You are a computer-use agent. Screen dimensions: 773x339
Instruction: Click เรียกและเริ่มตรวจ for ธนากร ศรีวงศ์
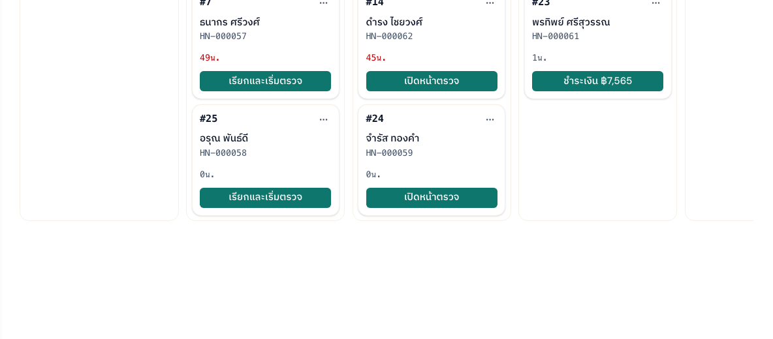(265, 81)
